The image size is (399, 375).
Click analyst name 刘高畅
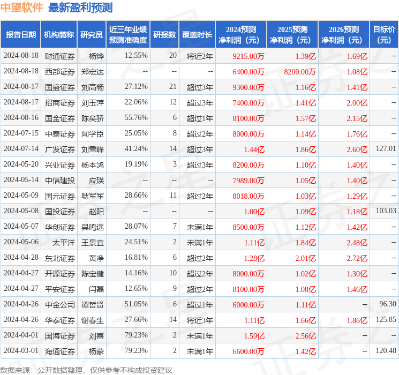93,87
